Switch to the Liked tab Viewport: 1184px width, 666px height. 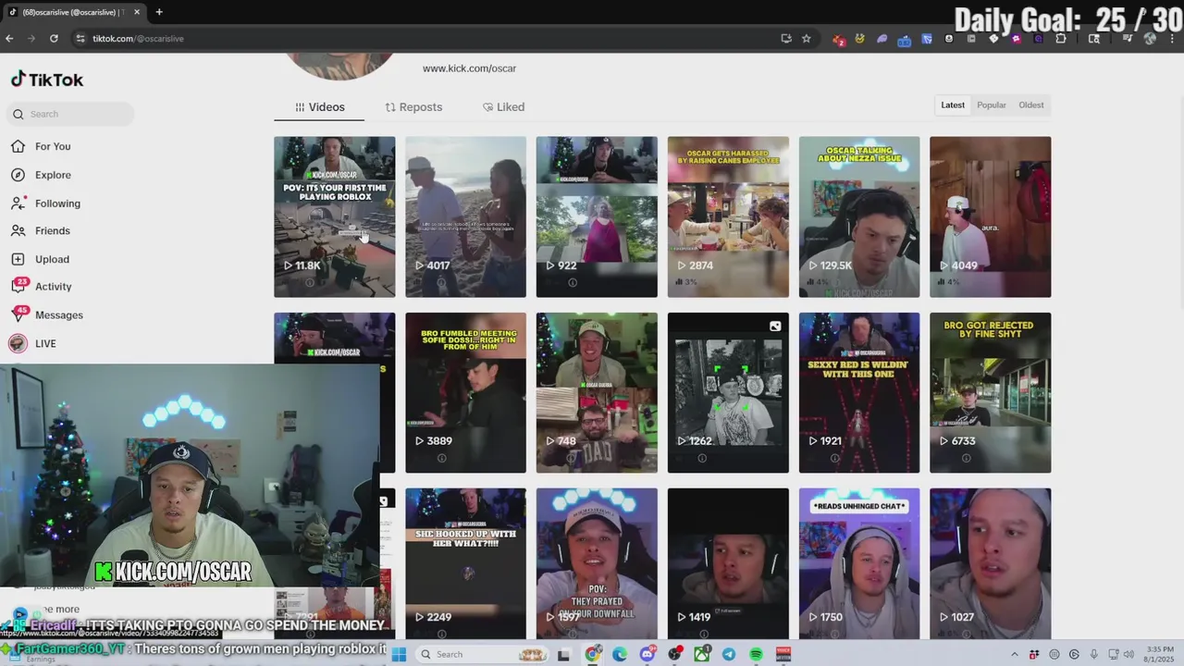tap(503, 107)
